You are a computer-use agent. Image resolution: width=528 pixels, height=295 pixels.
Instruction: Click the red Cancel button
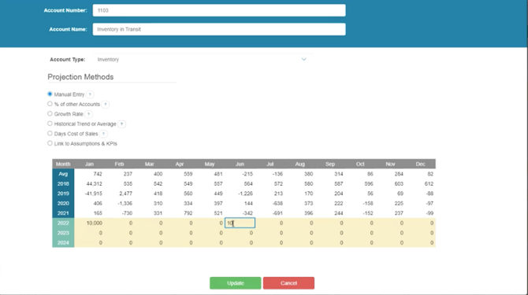point(288,283)
